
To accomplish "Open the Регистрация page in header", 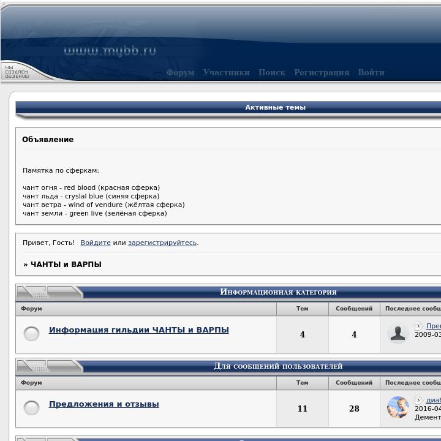I will click(x=322, y=72).
